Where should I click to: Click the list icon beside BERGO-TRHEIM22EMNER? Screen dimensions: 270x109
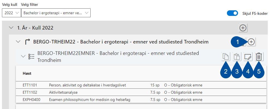(31, 57)
